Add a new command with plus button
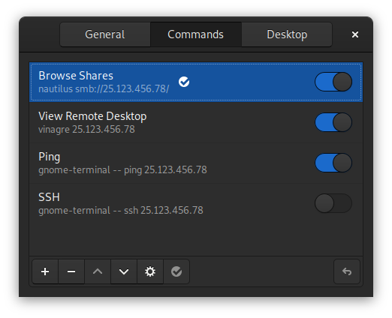 point(45,271)
